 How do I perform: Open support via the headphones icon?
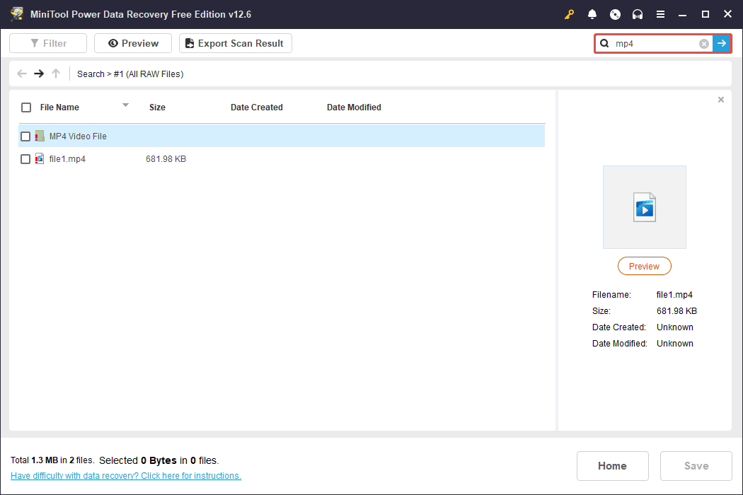point(638,13)
